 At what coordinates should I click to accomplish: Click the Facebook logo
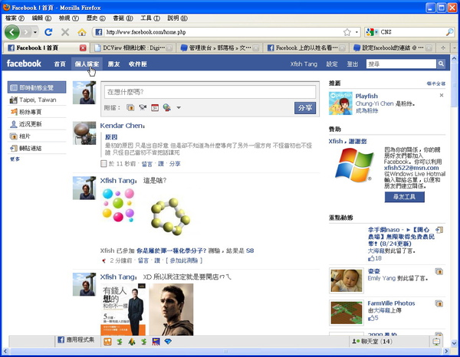tap(24, 64)
